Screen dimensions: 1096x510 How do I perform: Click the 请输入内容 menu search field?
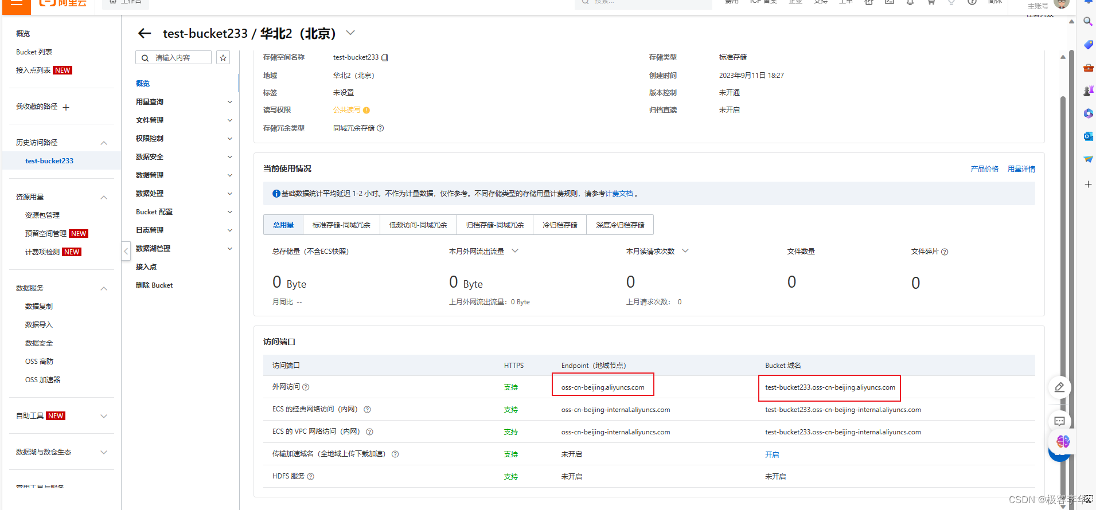tap(173, 58)
